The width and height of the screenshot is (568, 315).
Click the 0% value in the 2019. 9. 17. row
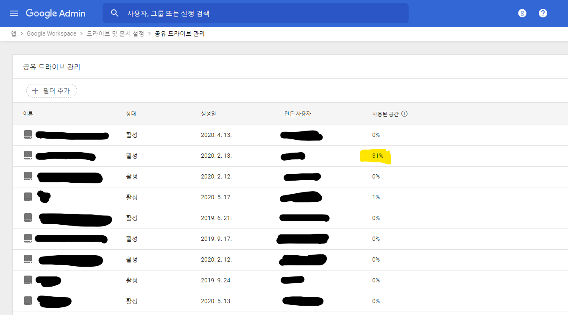[x=376, y=239]
